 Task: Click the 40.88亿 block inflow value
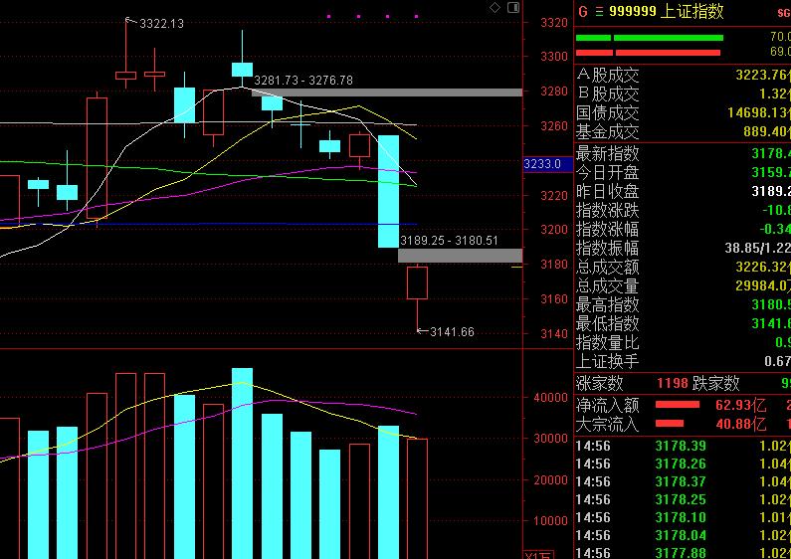point(740,424)
